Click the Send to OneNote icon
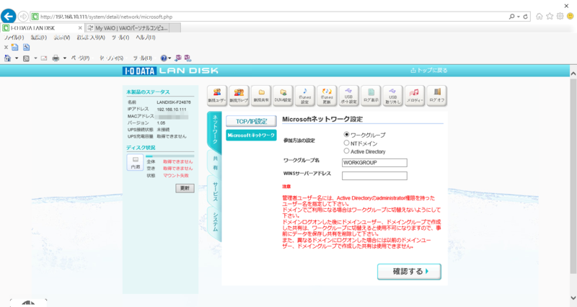 coord(178,58)
